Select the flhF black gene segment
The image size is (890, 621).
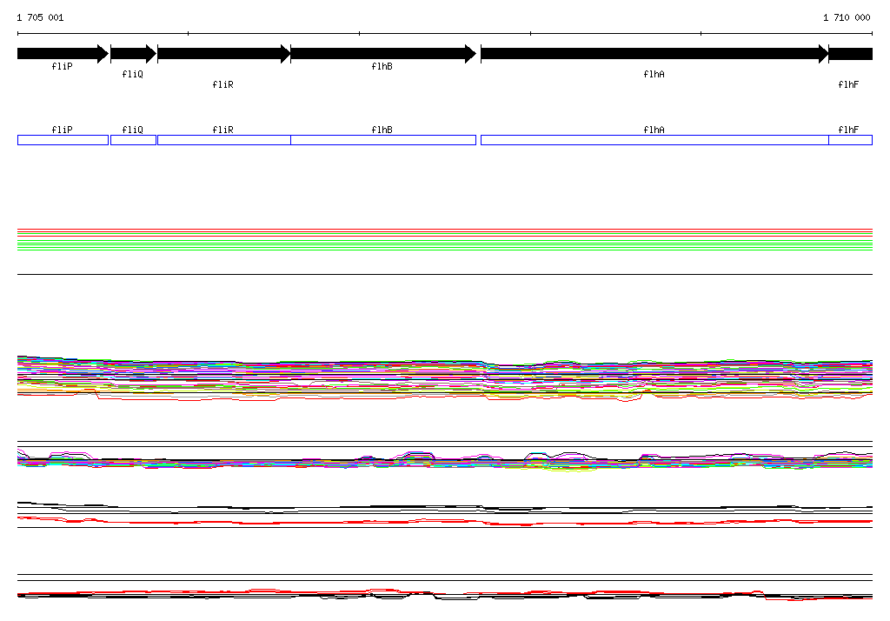(850, 54)
